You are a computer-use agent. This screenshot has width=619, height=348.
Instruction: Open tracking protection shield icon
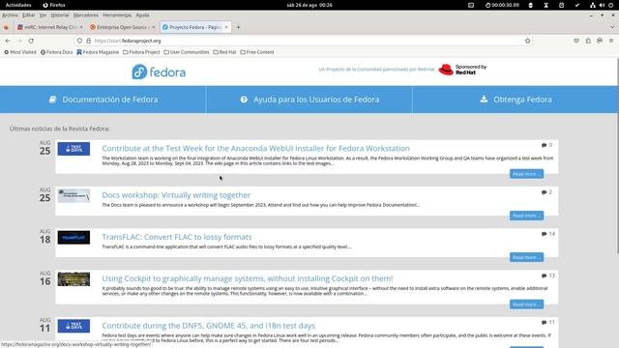click(79, 41)
